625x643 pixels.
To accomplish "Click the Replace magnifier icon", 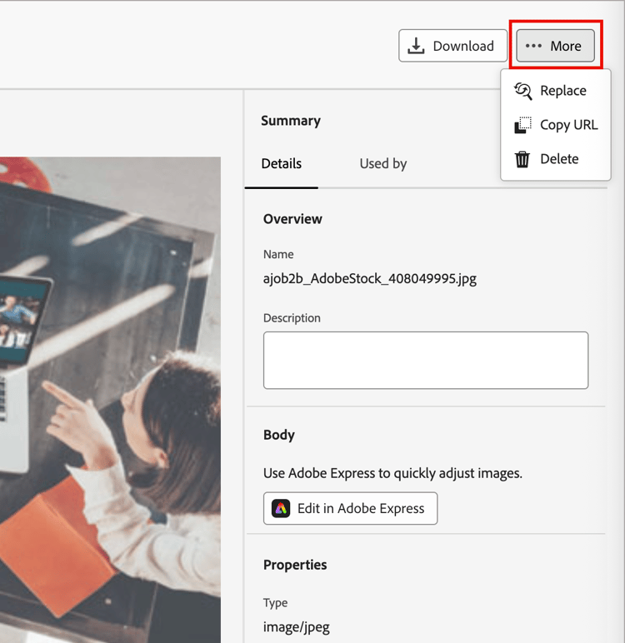I will click(522, 91).
